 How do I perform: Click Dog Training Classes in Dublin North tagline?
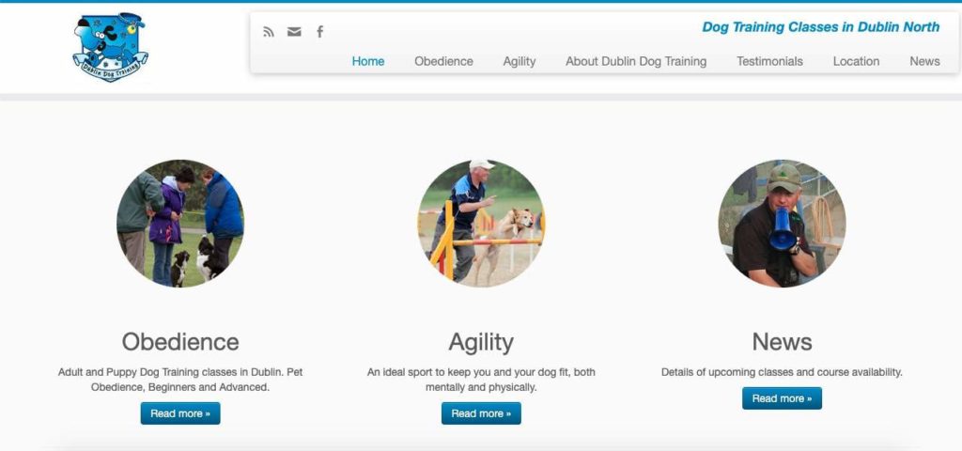(821, 27)
